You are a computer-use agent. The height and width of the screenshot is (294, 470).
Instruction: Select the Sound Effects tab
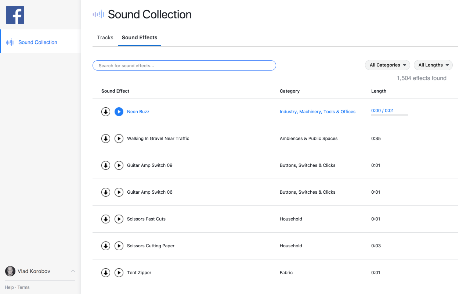tap(140, 37)
